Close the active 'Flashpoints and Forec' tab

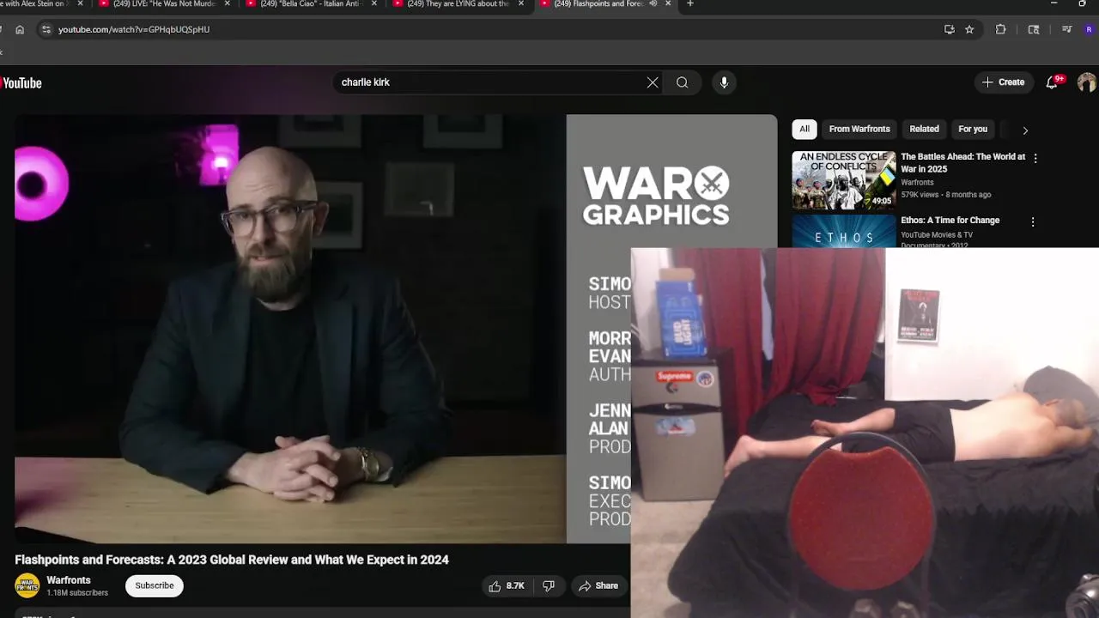[x=668, y=3]
